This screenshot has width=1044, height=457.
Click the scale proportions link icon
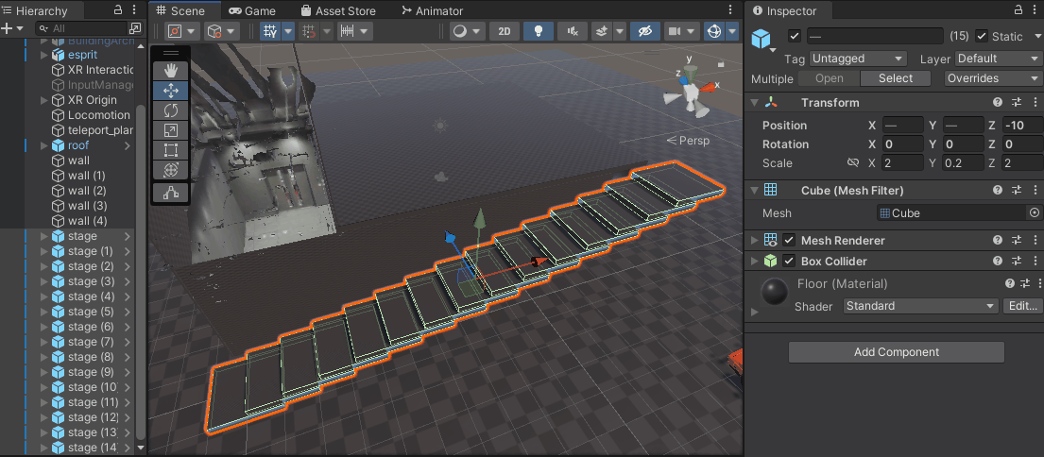pos(853,163)
